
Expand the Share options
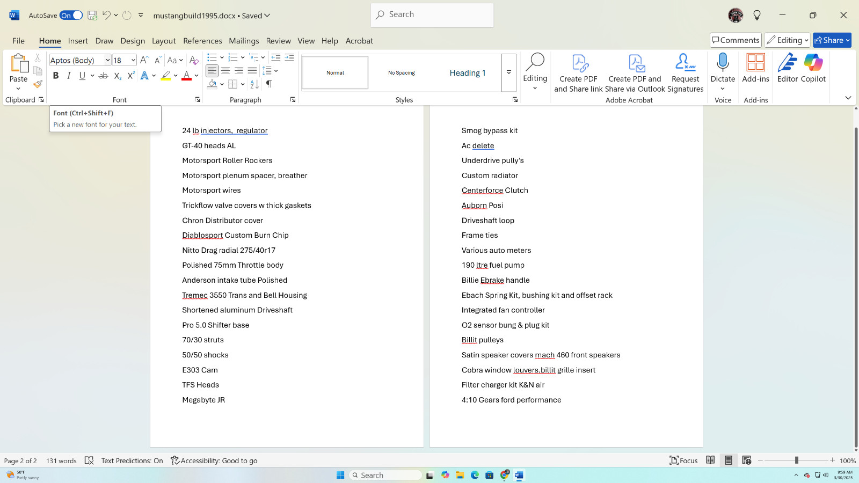pyautogui.click(x=848, y=40)
